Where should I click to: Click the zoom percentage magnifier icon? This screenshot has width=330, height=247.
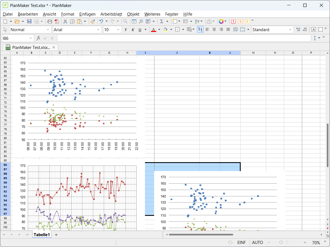(x=141, y=21)
